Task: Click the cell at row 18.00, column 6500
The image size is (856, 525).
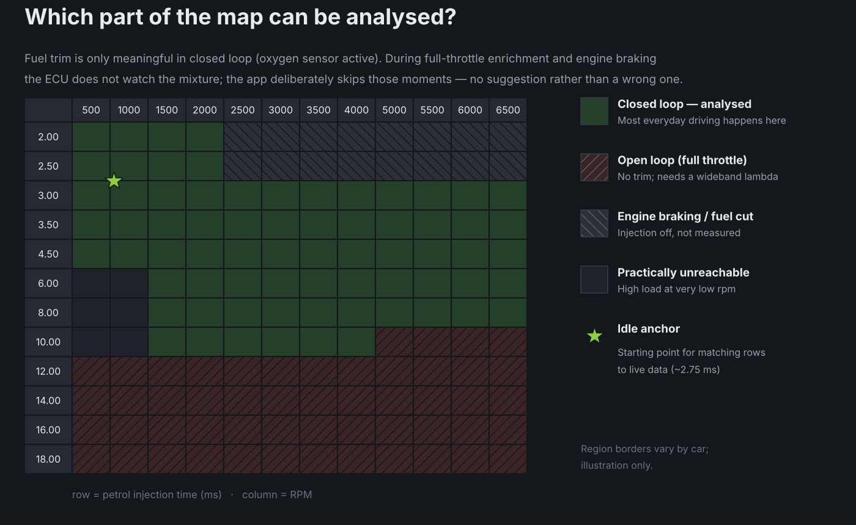Action: click(508, 459)
